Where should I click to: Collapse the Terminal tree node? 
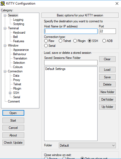tap(5, 29)
